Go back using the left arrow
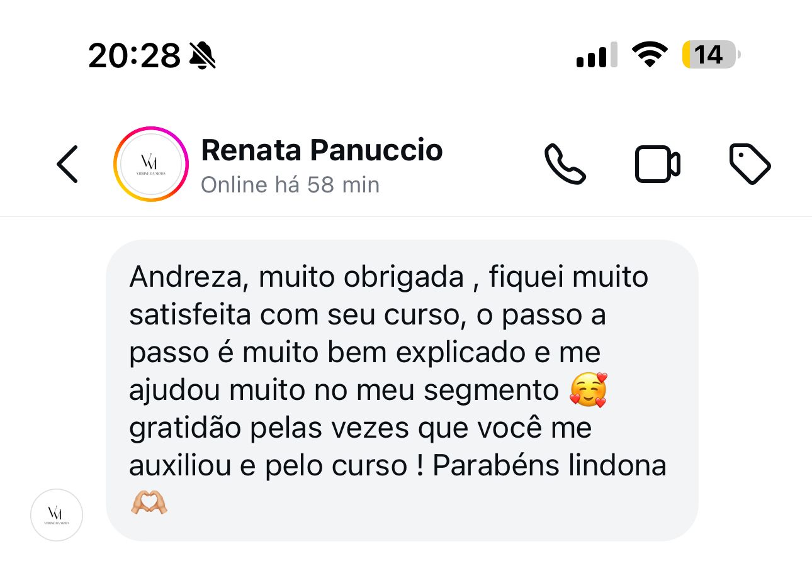This screenshot has width=812, height=576. pos(67,164)
